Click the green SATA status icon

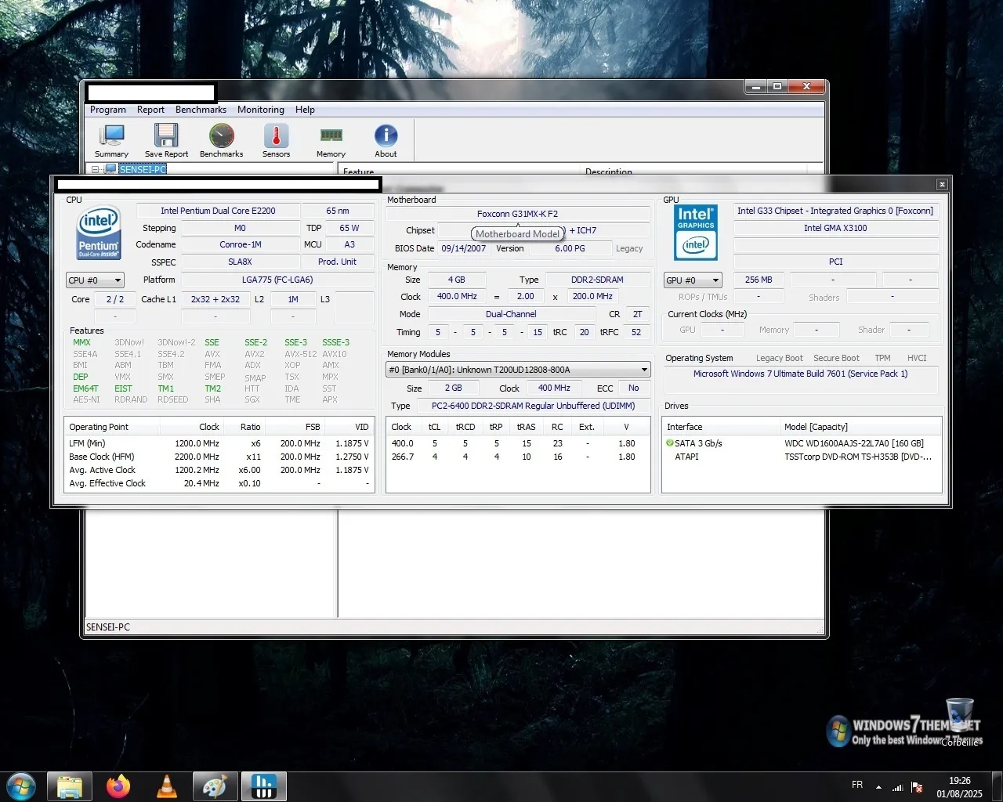(x=669, y=443)
